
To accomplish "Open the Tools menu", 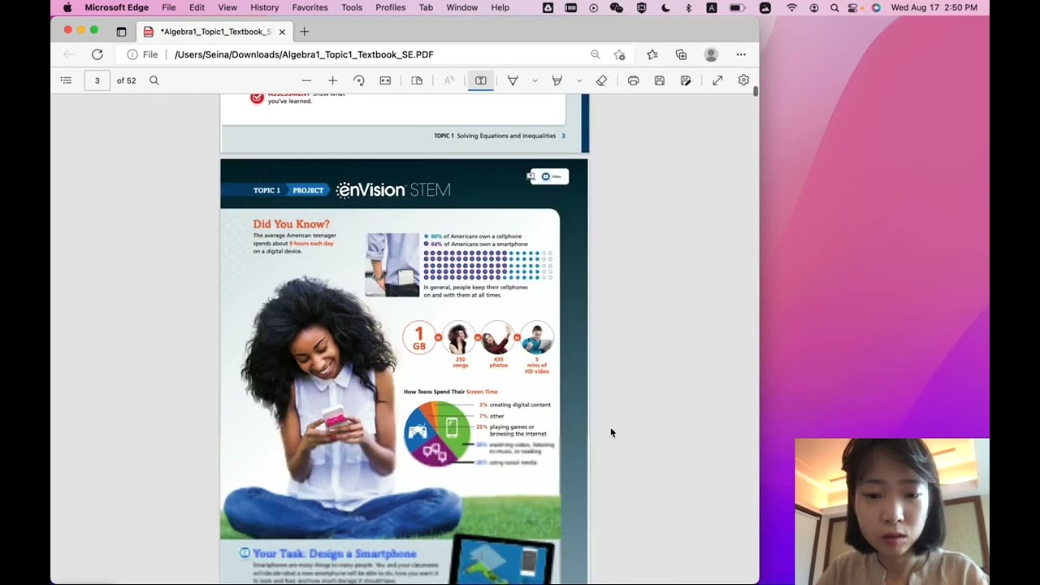I will (352, 7).
